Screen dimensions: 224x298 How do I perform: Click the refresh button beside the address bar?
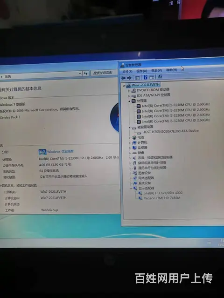point(86,73)
